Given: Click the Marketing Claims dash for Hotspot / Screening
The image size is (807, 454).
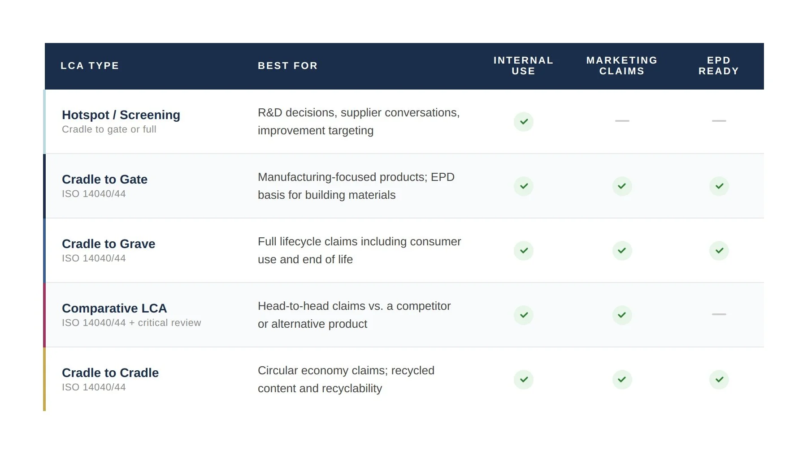Looking at the screenshot, I should click(622, 121).
